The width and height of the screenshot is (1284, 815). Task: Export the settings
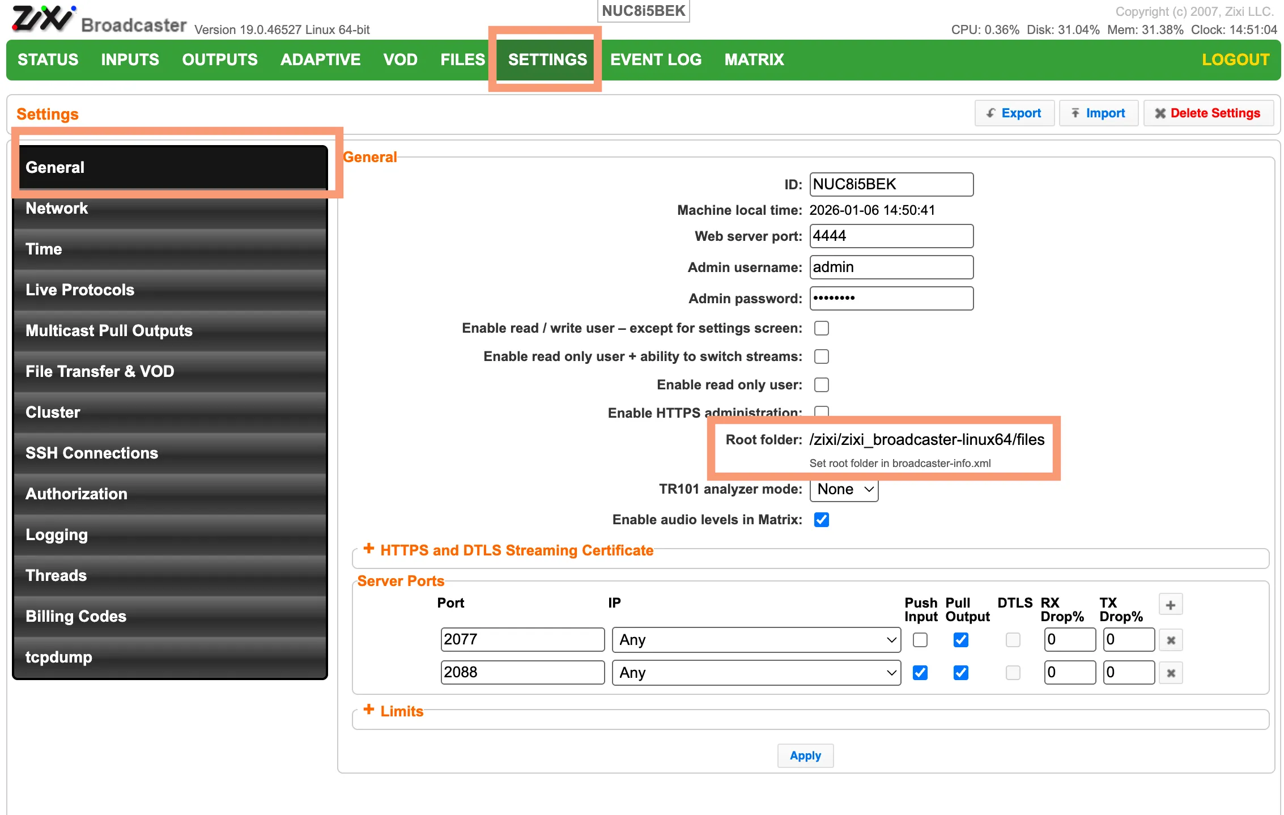(1014, 113)
